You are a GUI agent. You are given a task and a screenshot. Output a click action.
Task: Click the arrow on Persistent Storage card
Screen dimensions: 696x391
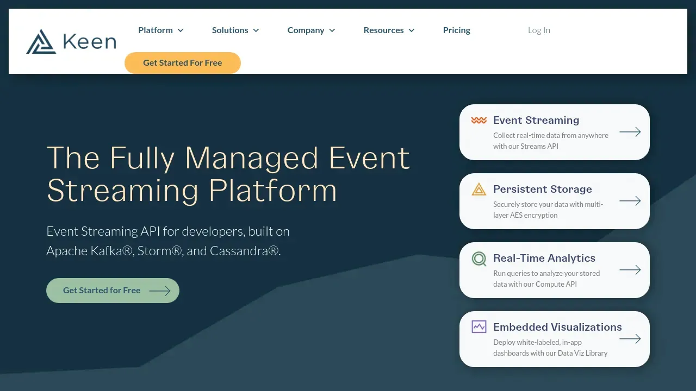pyautogui.click(x=630, y=201)
